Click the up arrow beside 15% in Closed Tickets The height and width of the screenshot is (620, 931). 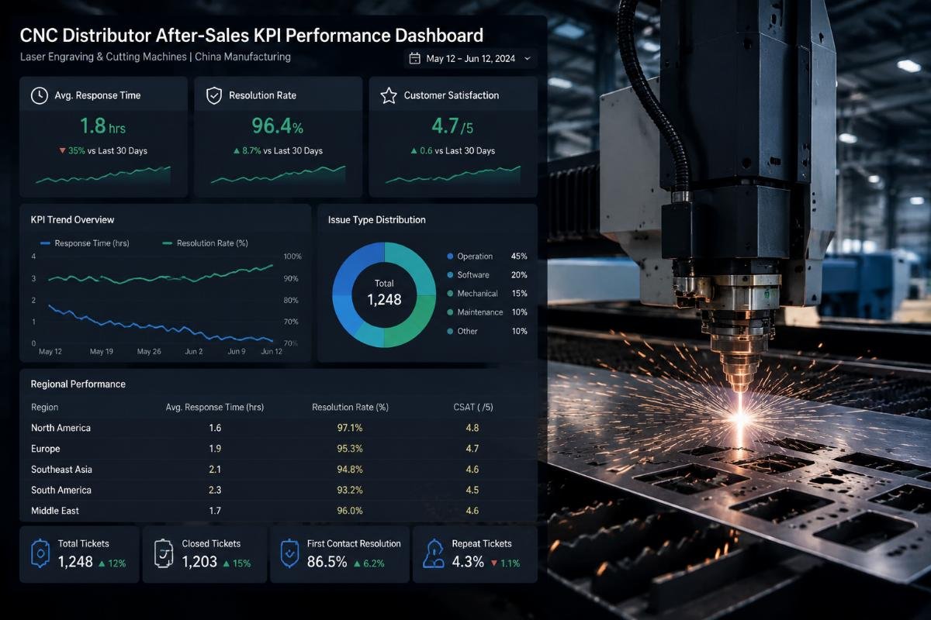point(227,563)
